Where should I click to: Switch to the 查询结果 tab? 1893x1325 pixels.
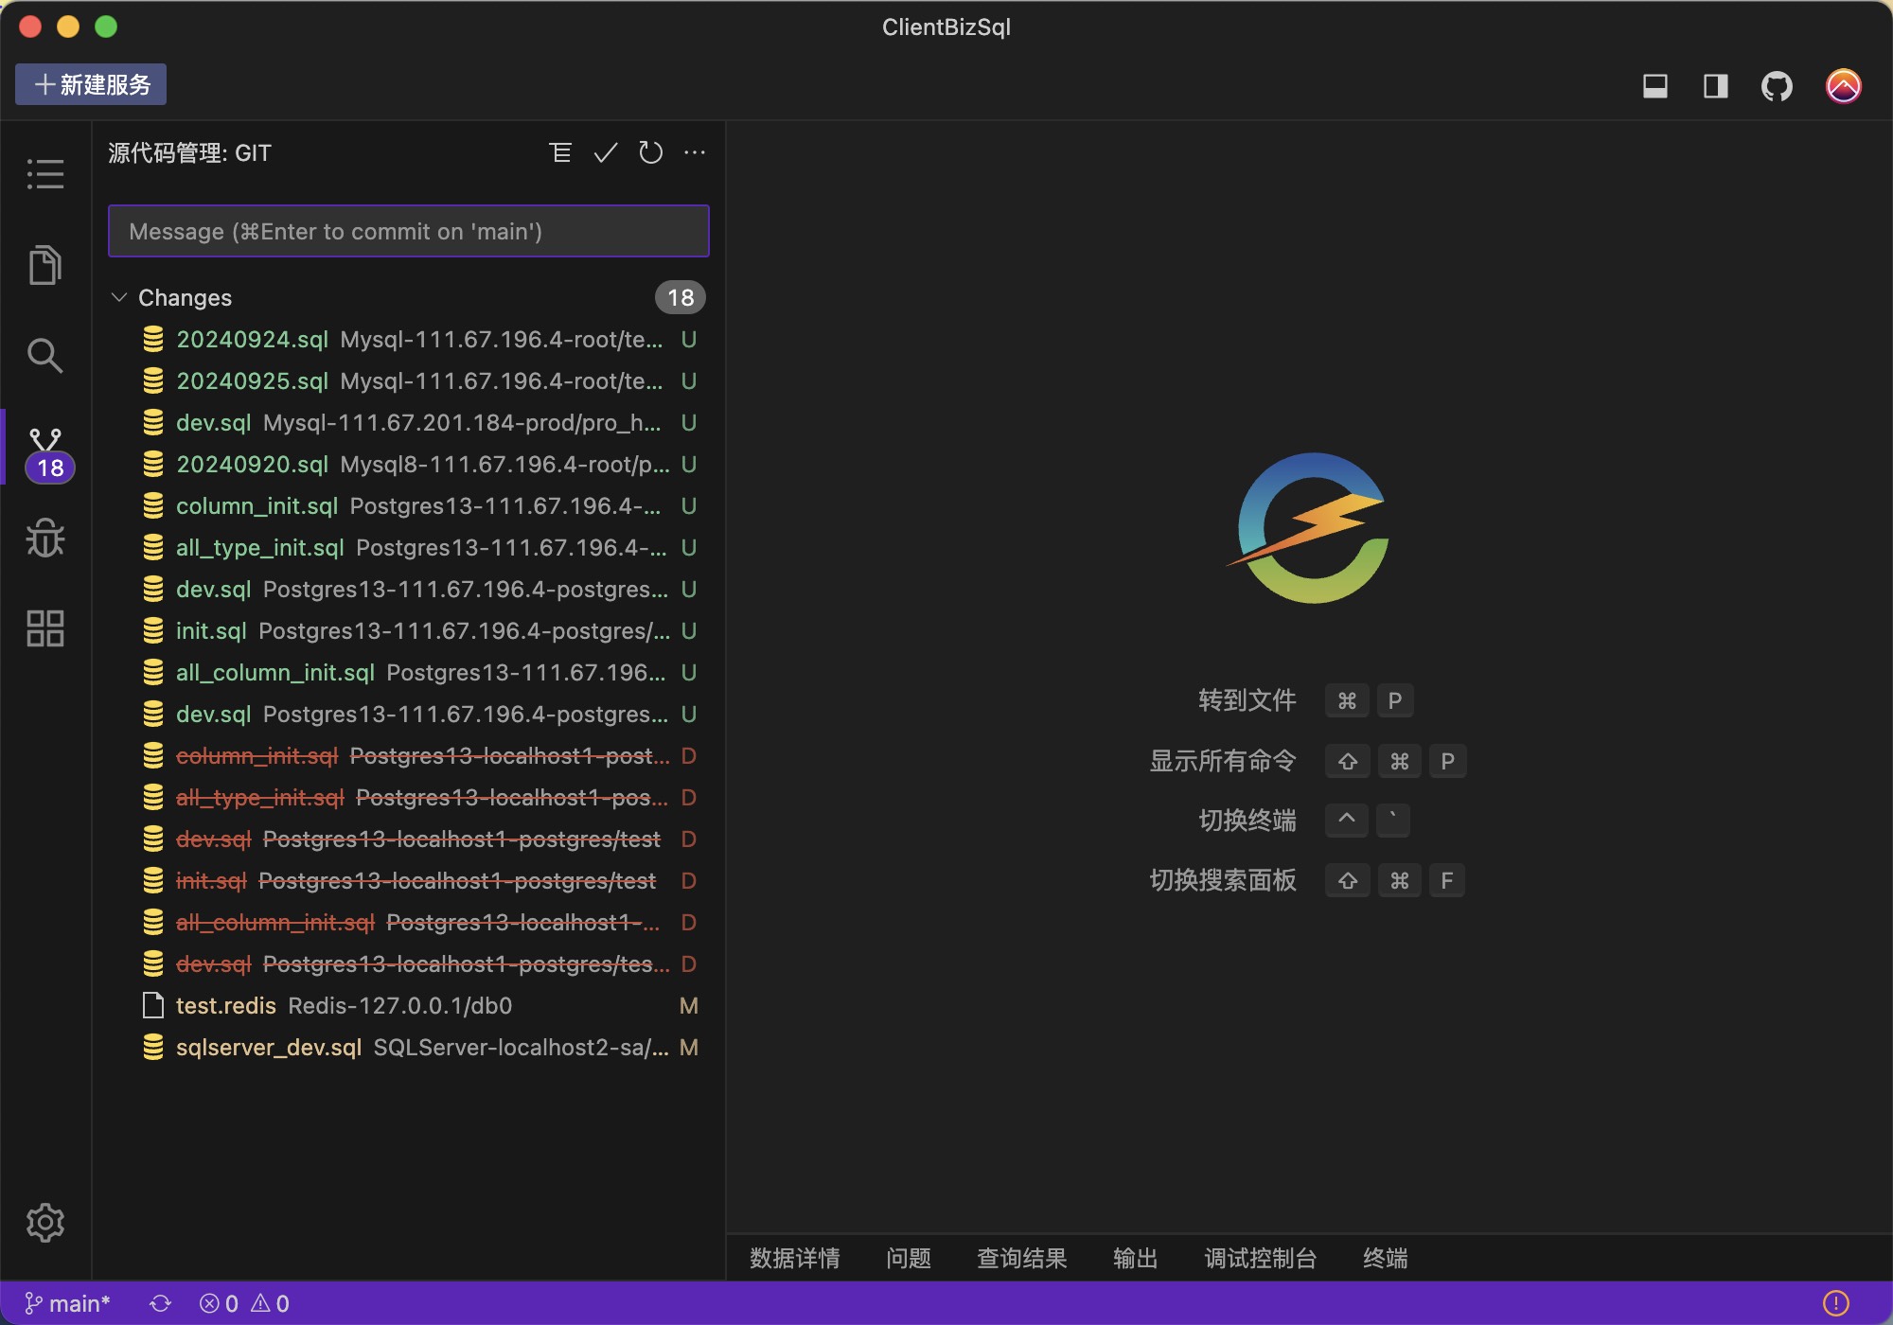(1021, 1258)
